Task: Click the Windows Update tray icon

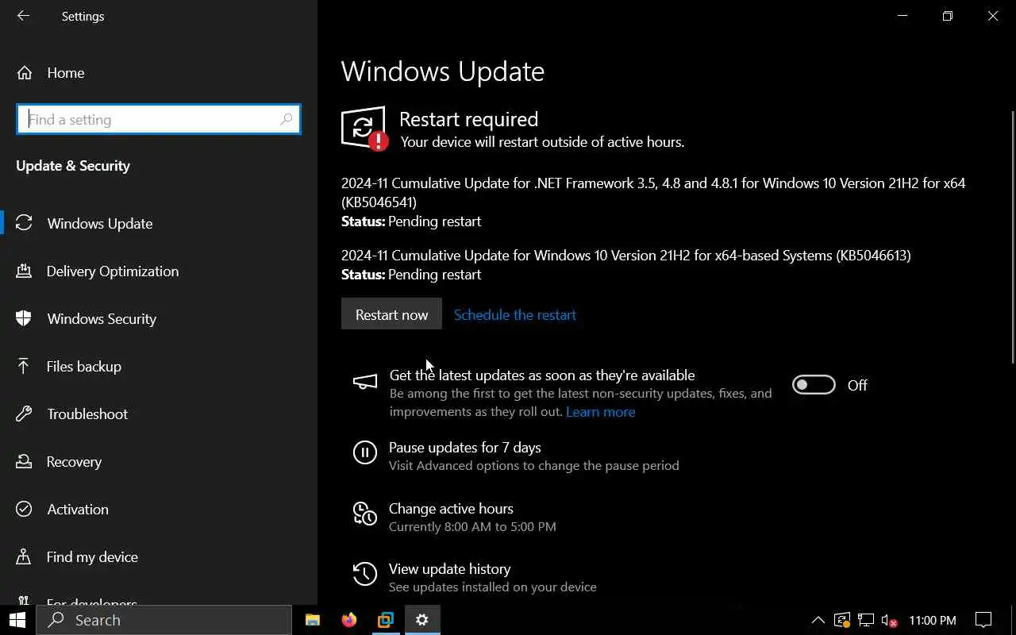Action: tap(842, 620)
